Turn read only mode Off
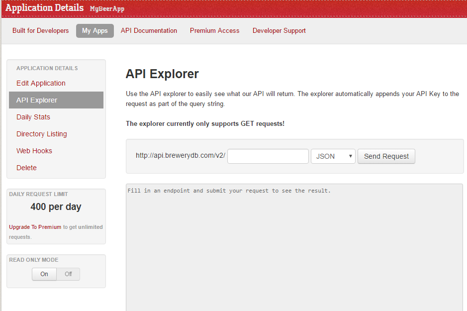Viewport: 467px width, 311px height. [68, 274]
